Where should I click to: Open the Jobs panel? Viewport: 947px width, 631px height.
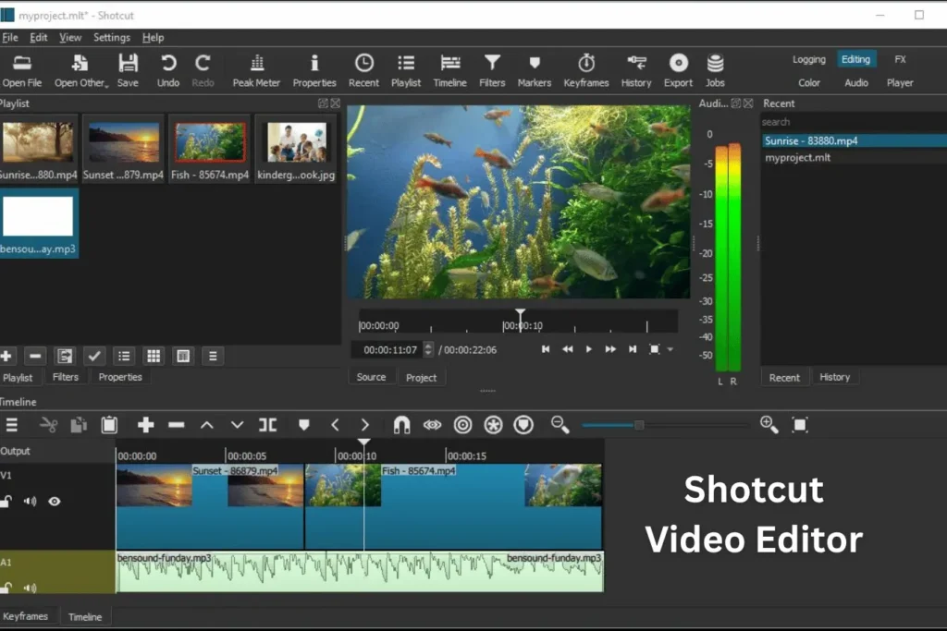point(715,70)
